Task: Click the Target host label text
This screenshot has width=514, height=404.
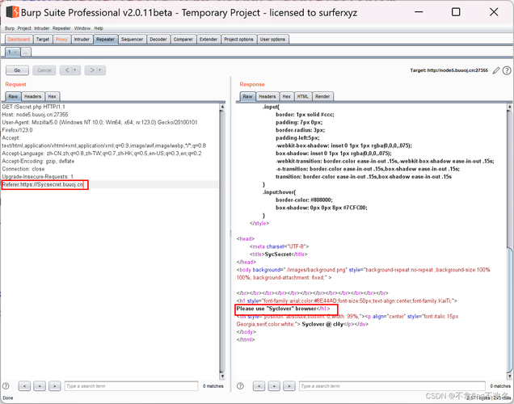Action: coord(449,70)
